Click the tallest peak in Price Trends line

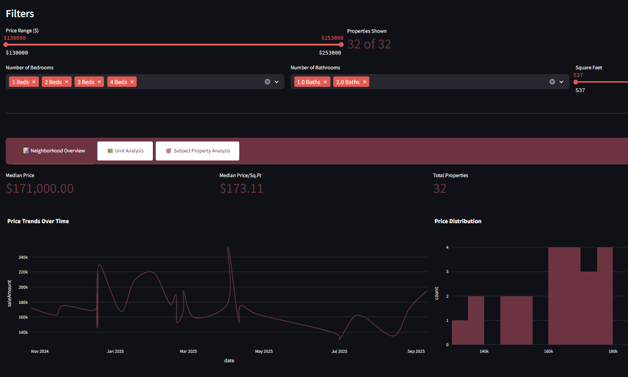point(228,248)
